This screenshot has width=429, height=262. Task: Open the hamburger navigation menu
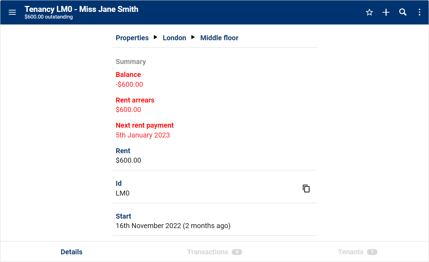(12, 12)
